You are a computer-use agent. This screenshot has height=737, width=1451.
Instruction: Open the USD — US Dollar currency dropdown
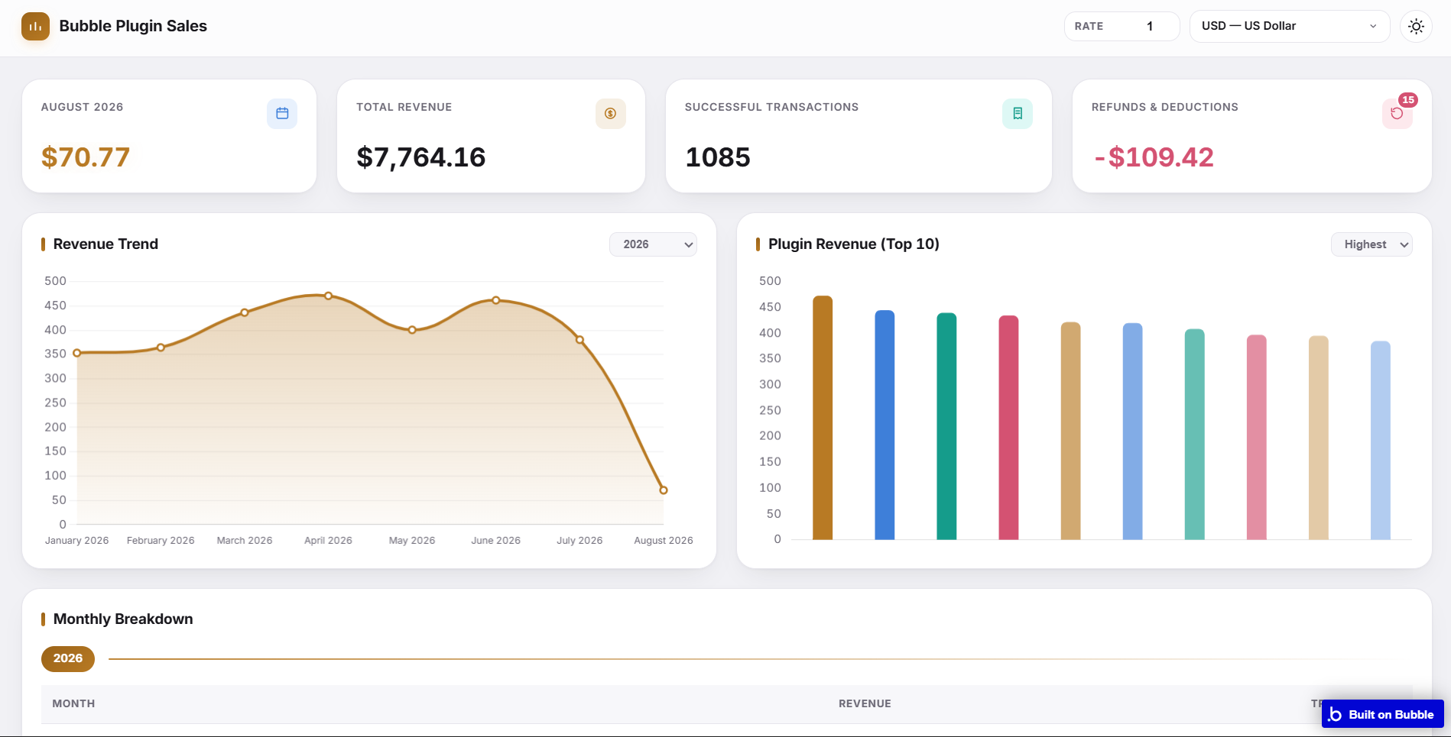[1290, 26]
